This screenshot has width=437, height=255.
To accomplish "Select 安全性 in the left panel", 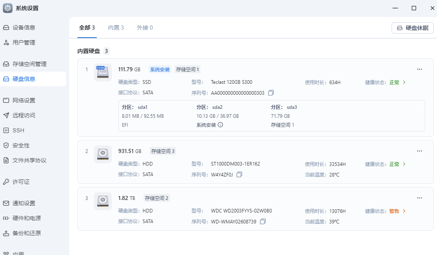I will pos(21,145).
